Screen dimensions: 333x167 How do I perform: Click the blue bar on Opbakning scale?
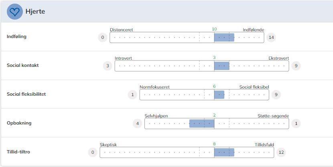tap(202, 123)
